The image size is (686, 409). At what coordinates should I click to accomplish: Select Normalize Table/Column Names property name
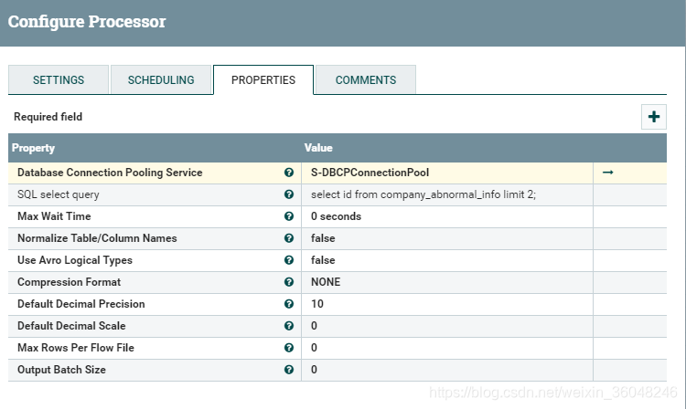pos(97,238)
